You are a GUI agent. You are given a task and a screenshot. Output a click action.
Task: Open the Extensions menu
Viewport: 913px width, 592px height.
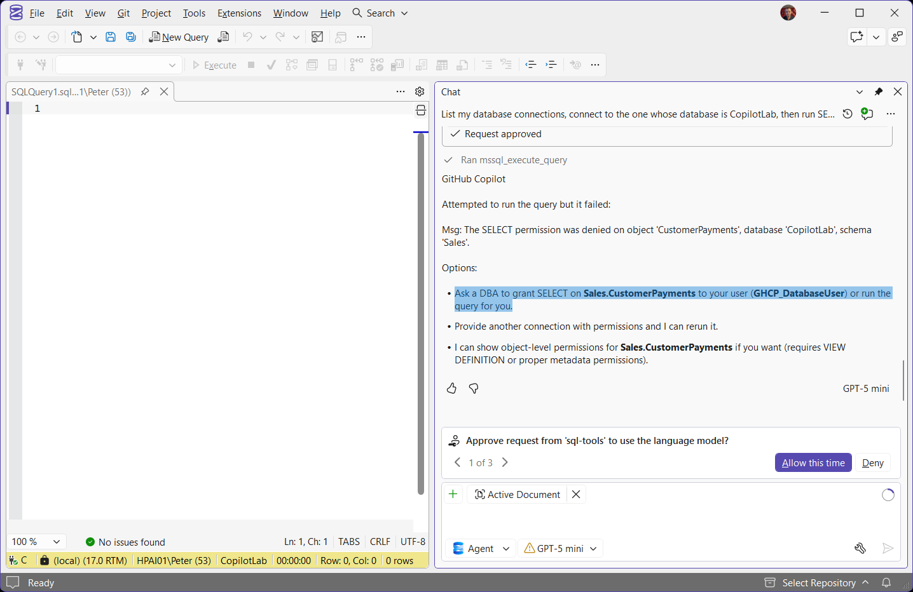(x=239, y=13)
